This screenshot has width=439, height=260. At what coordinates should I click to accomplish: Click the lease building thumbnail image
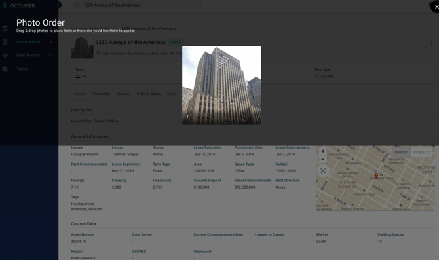click(x=83, y=48)
